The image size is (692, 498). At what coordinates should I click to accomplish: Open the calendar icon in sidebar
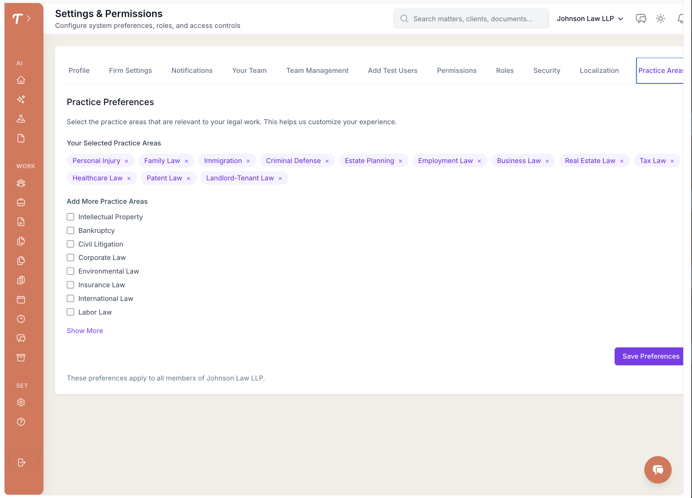(x=21, y=299)
